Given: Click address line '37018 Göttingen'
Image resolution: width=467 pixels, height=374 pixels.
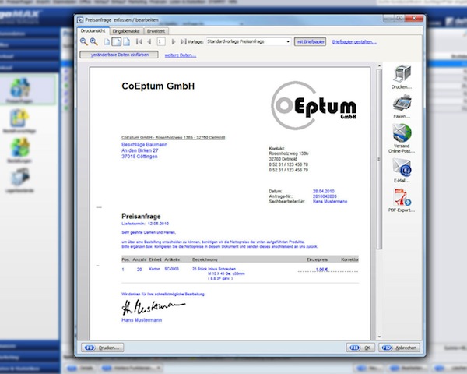Looking at the screenshot, I should [x=139, y=157].
